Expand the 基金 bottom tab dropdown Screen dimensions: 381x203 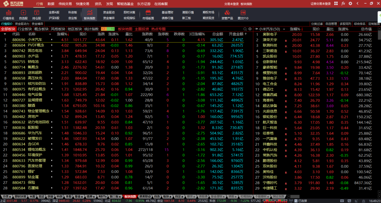(x=83, y=197)
